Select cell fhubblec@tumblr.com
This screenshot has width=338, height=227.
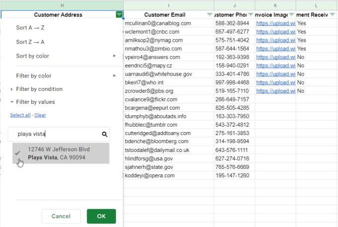(x=169, y=125)
